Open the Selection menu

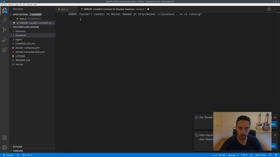point(11,4)
